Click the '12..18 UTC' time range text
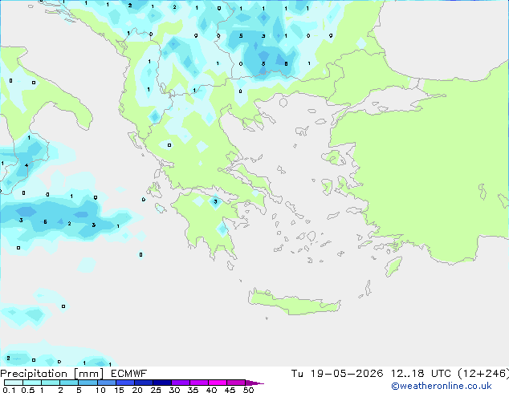The width and height of the screenshot is (509, 393). click(x=421, y=374)
